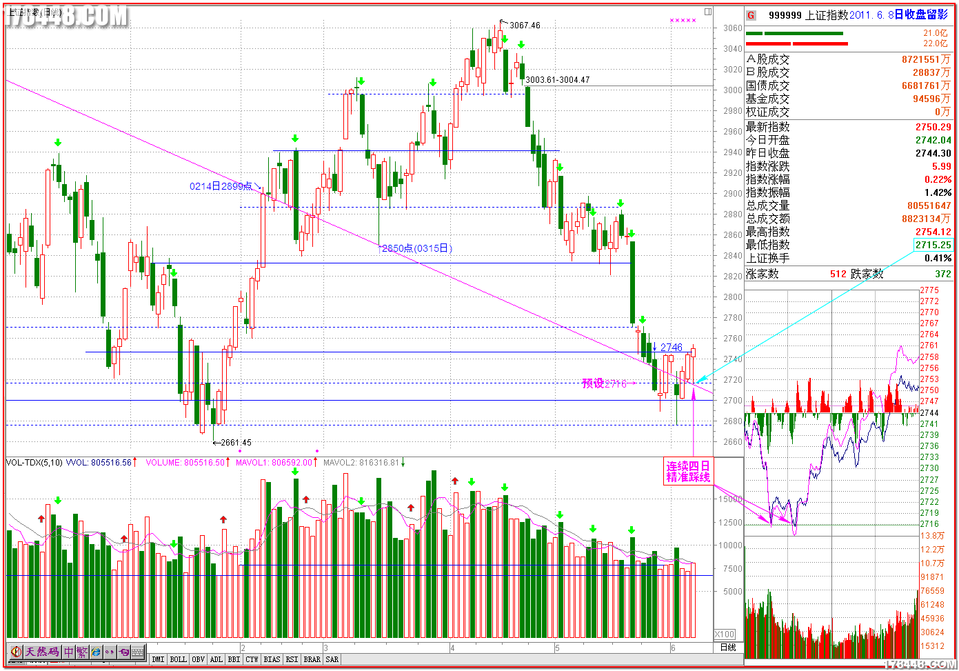Click the 跌家数 count 372

pyautogui.click(x=943, y=274)
